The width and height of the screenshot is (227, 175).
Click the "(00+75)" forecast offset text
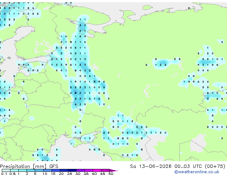(215, 166)
